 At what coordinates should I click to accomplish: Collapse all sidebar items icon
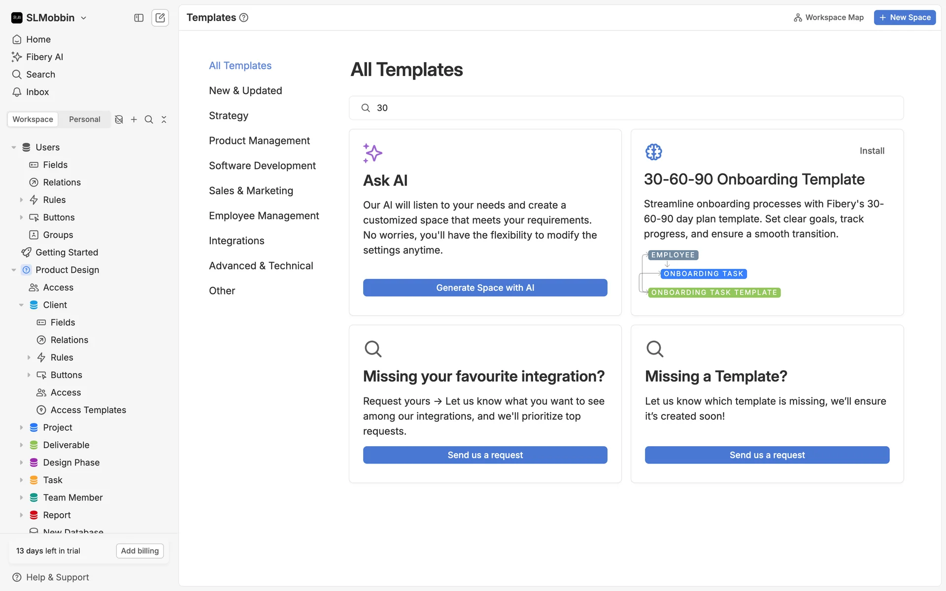[x=164, y=119]
